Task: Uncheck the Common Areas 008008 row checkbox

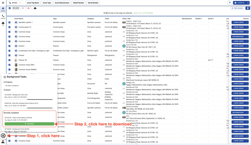Action: (x=9, y=69)
